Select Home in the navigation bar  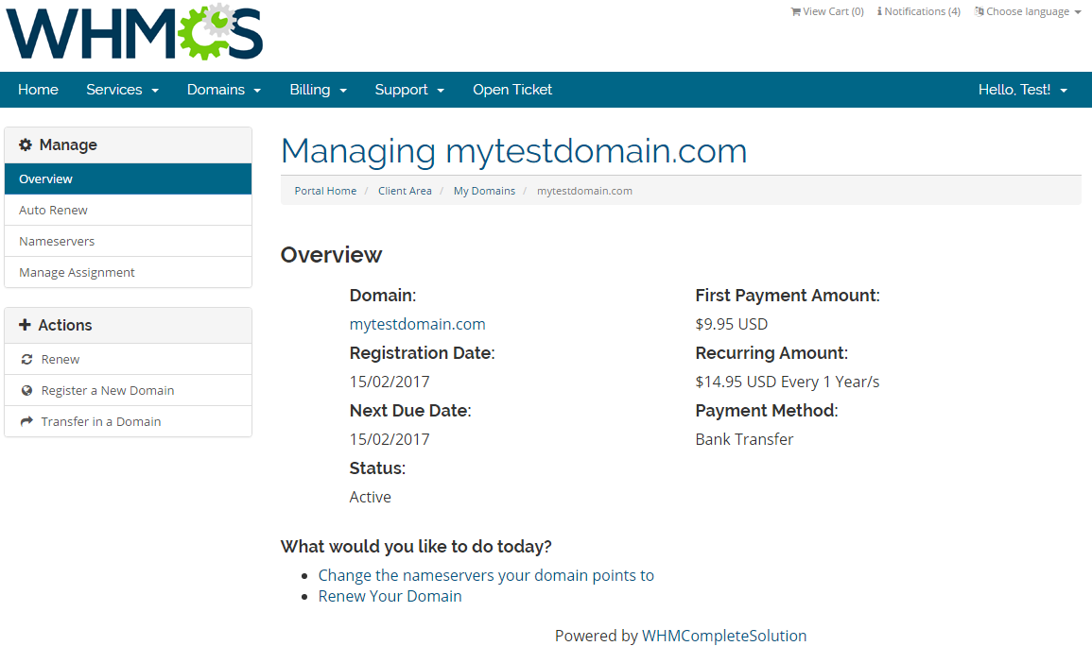[38, 89]
